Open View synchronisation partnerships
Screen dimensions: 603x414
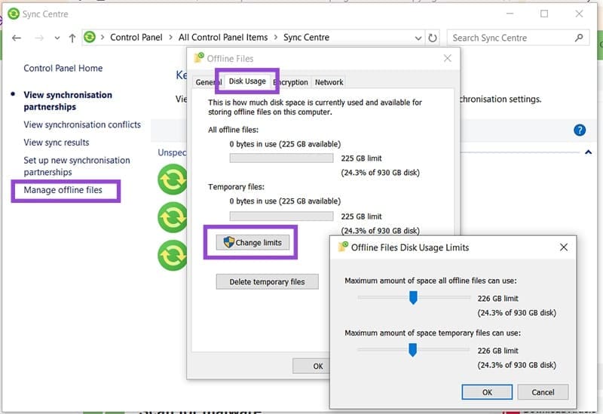tap(68, 100)
